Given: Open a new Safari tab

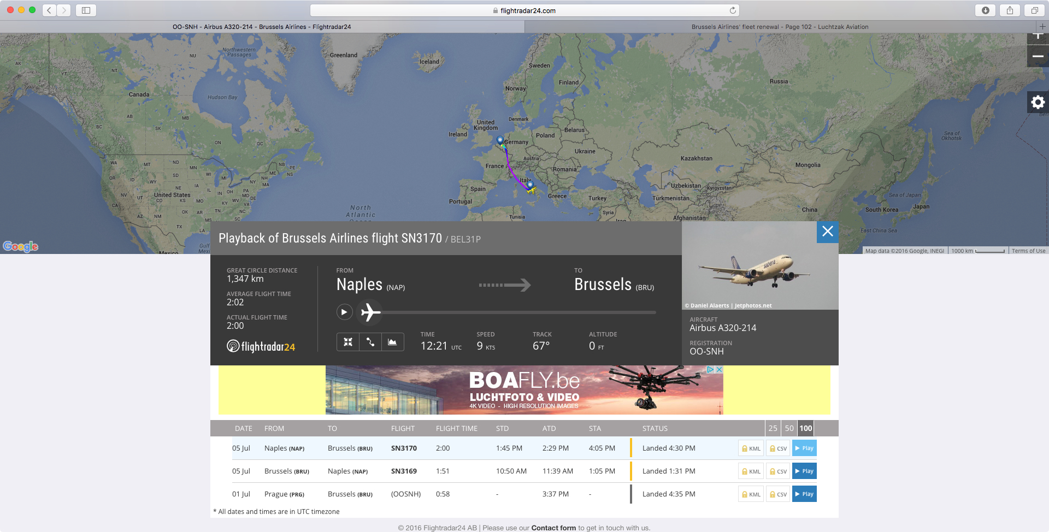Looking at the screenshot, I should 1042,26.
